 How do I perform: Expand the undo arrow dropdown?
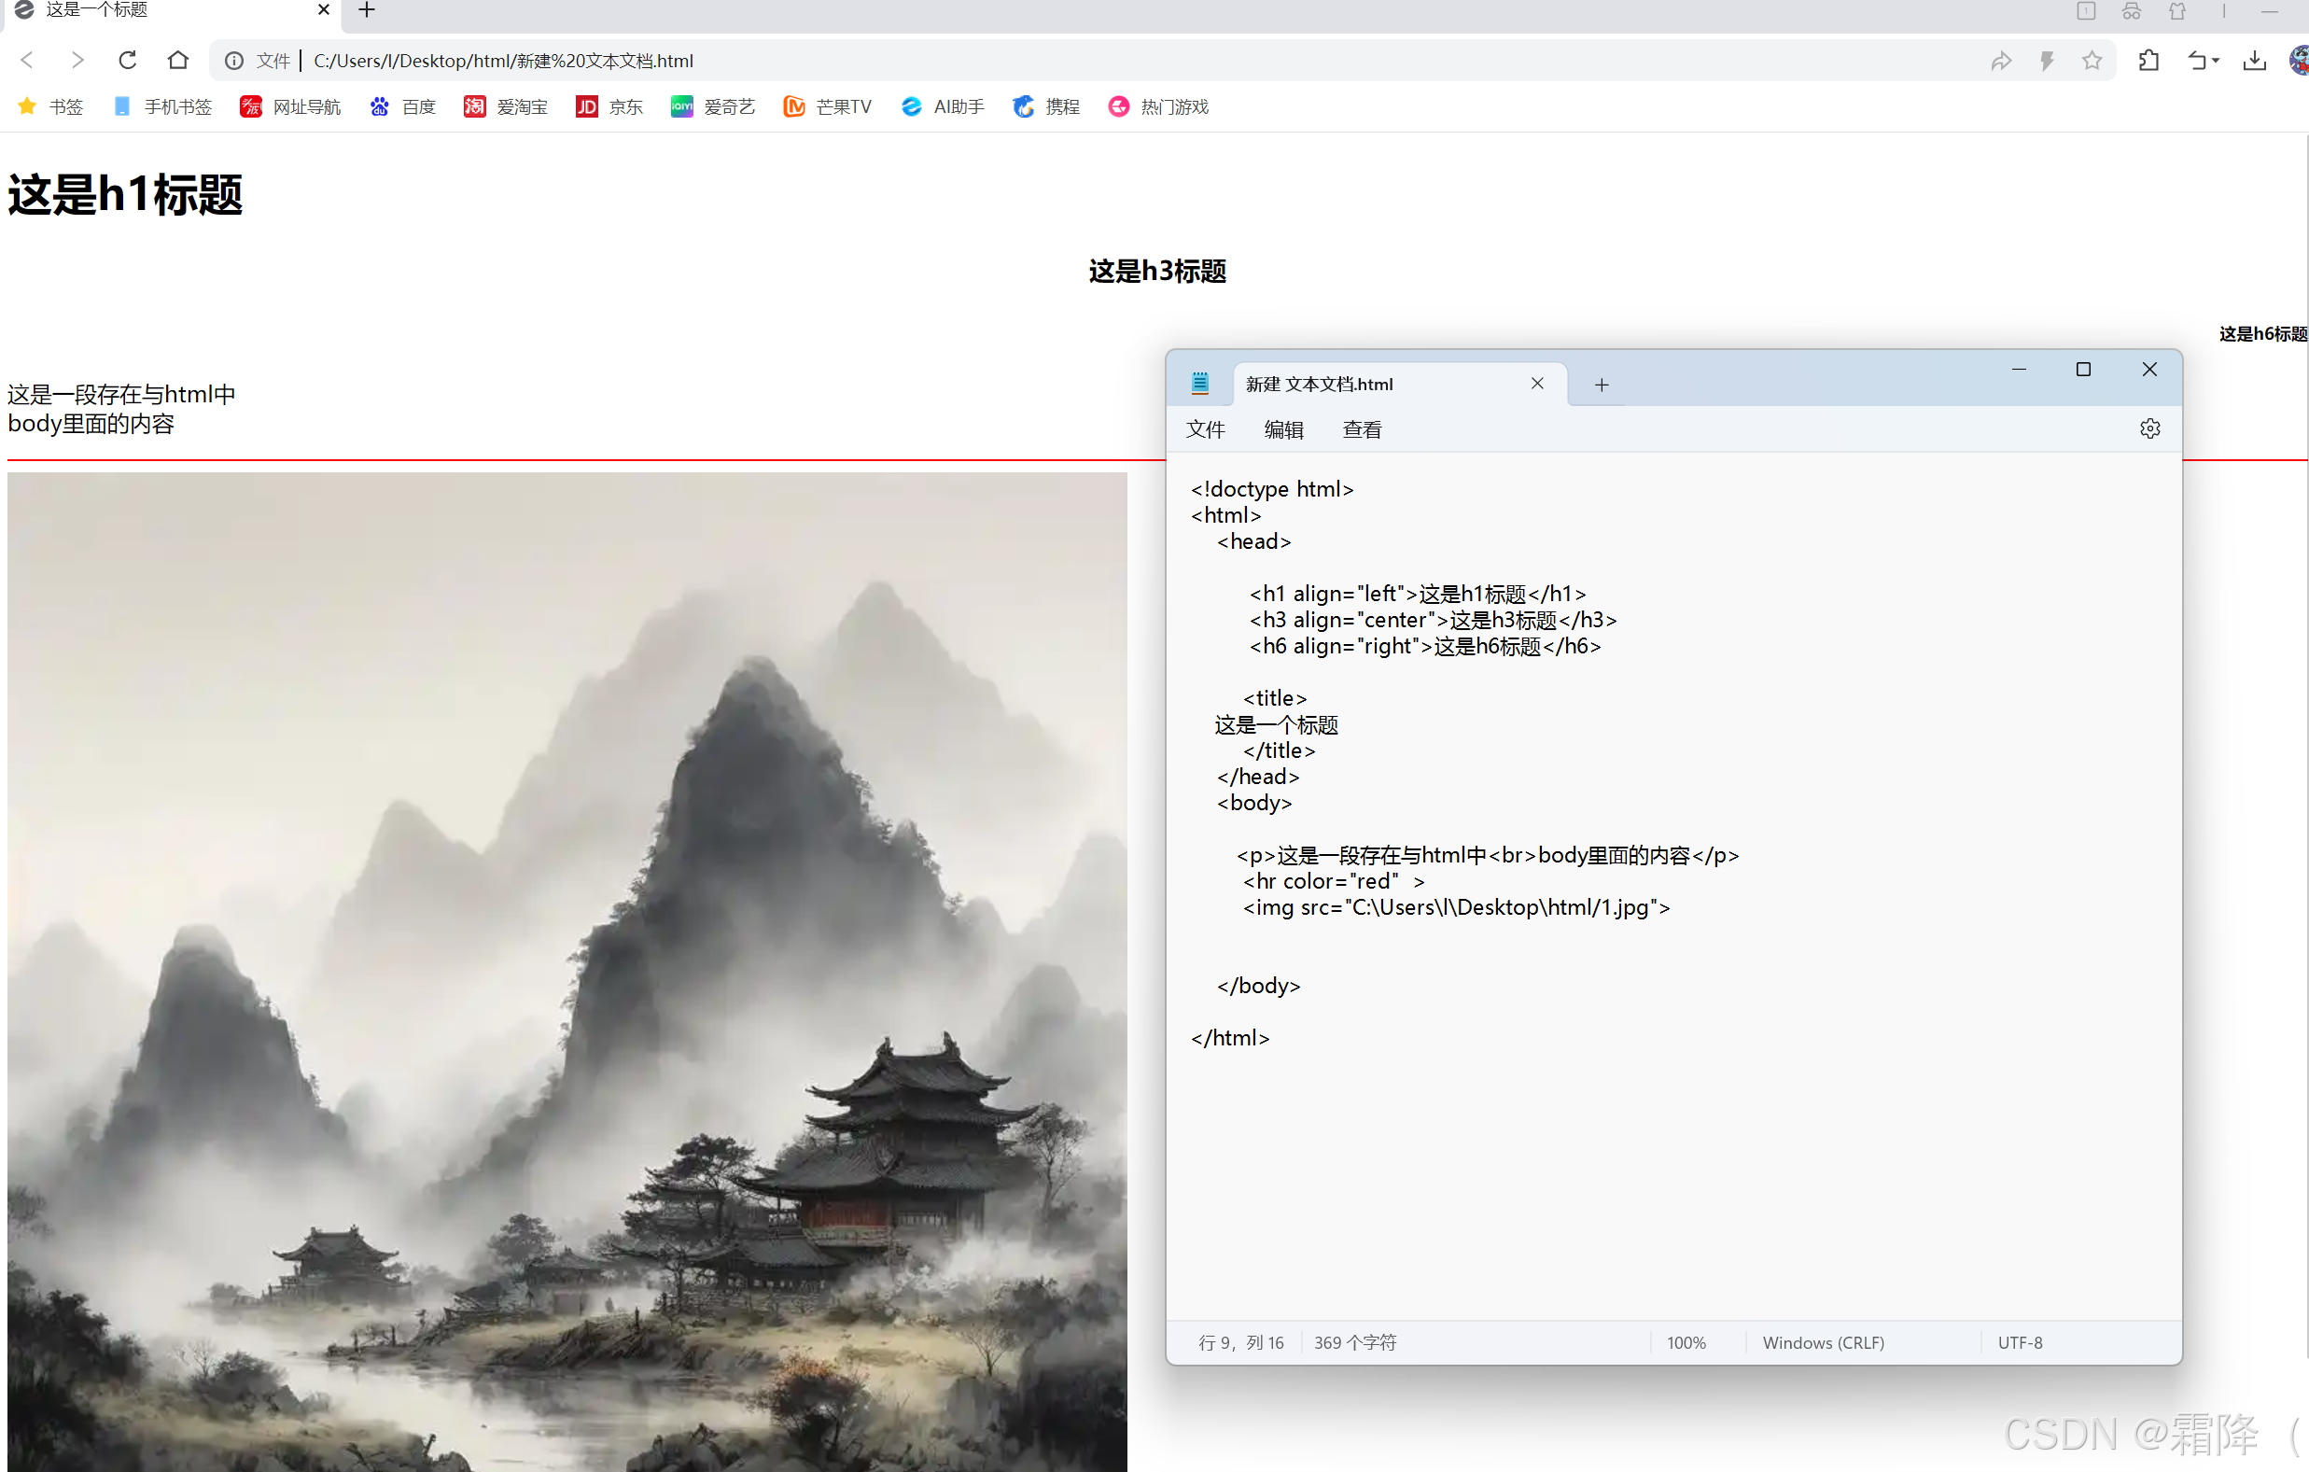coord(2215,62)
